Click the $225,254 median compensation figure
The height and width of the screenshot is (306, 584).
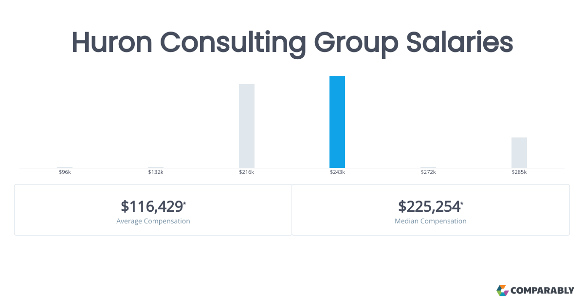pyautogui.click(x=429, y=206)
